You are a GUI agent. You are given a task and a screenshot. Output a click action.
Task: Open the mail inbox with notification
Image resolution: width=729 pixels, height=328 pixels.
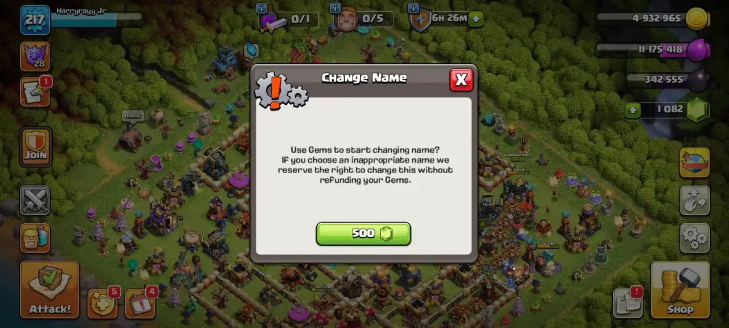pyautogui.click(x=35, y=91)
